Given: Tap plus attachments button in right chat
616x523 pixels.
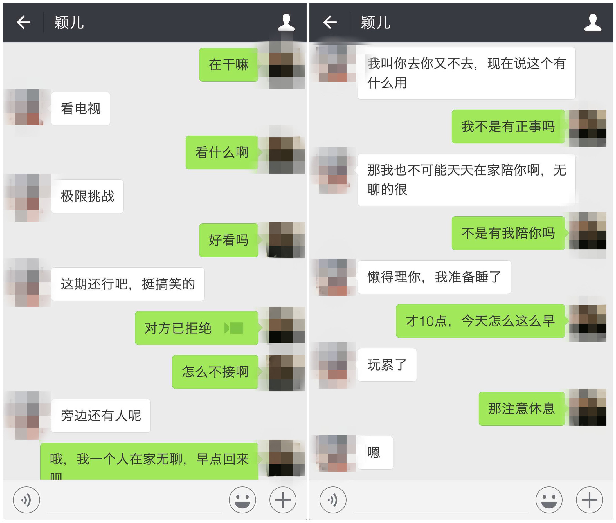Looking at the screenshot, I should tap(589, 500).
